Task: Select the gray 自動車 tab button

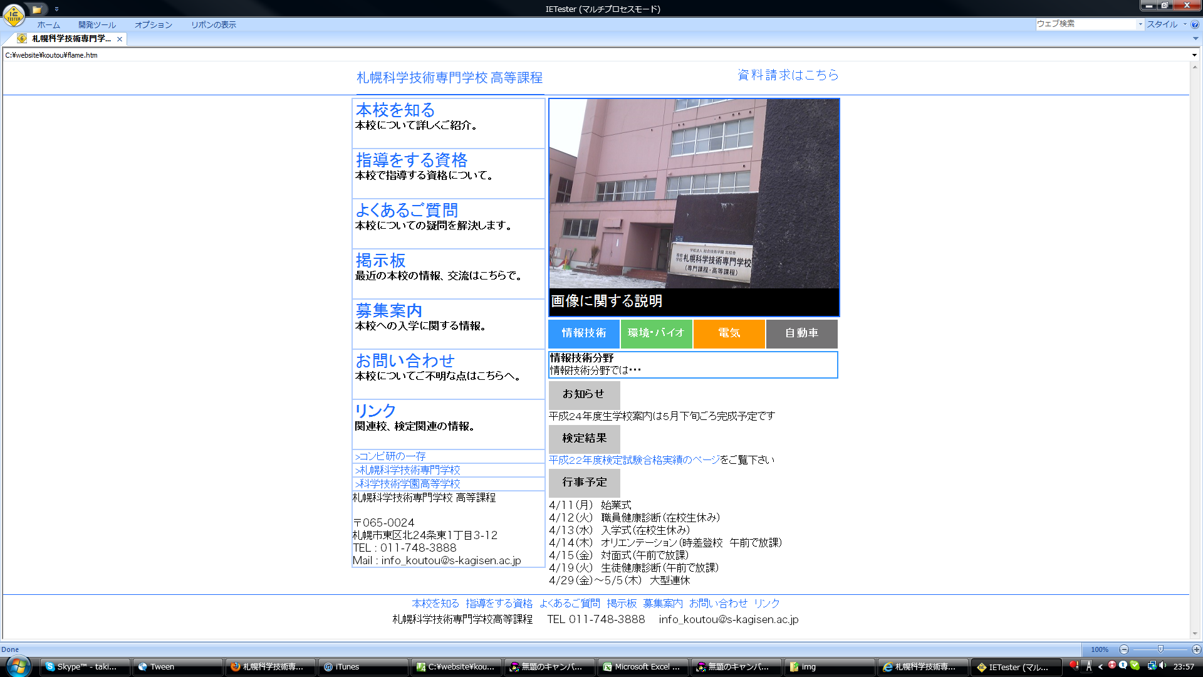Action: 801,333
